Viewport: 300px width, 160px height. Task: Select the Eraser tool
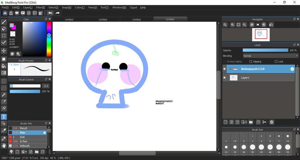coord(4,29)
